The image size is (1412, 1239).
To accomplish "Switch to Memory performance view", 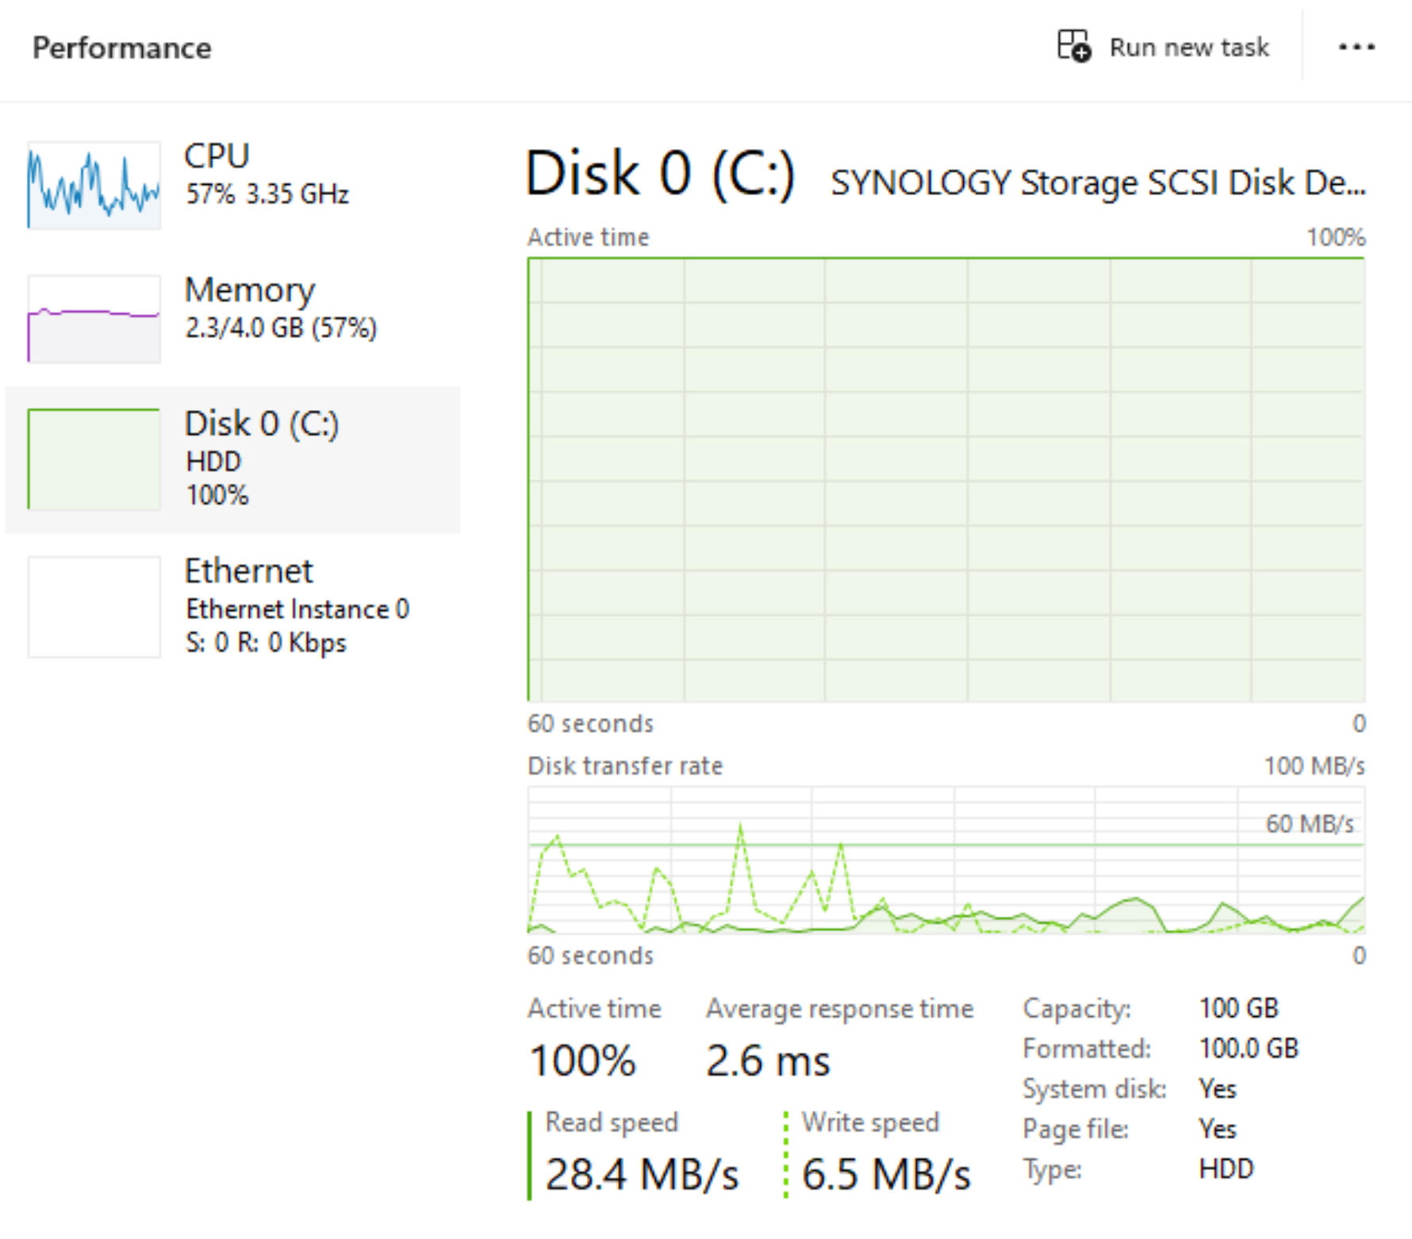I will (x=232, y=319).
